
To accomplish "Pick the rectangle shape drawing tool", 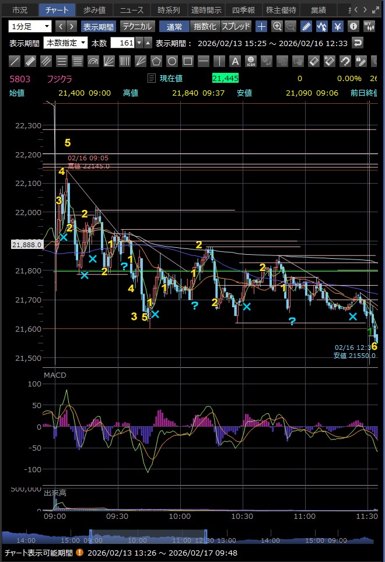I will point(188,61).
